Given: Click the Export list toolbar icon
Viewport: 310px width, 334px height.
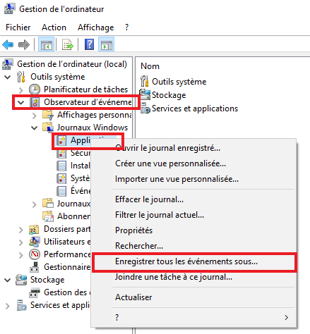Looking at the screenshot, I should point(68,44).
